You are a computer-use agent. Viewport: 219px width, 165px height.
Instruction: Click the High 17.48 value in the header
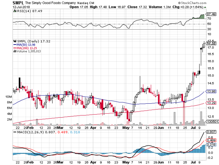pyautogui.click(x=98, y=7)
